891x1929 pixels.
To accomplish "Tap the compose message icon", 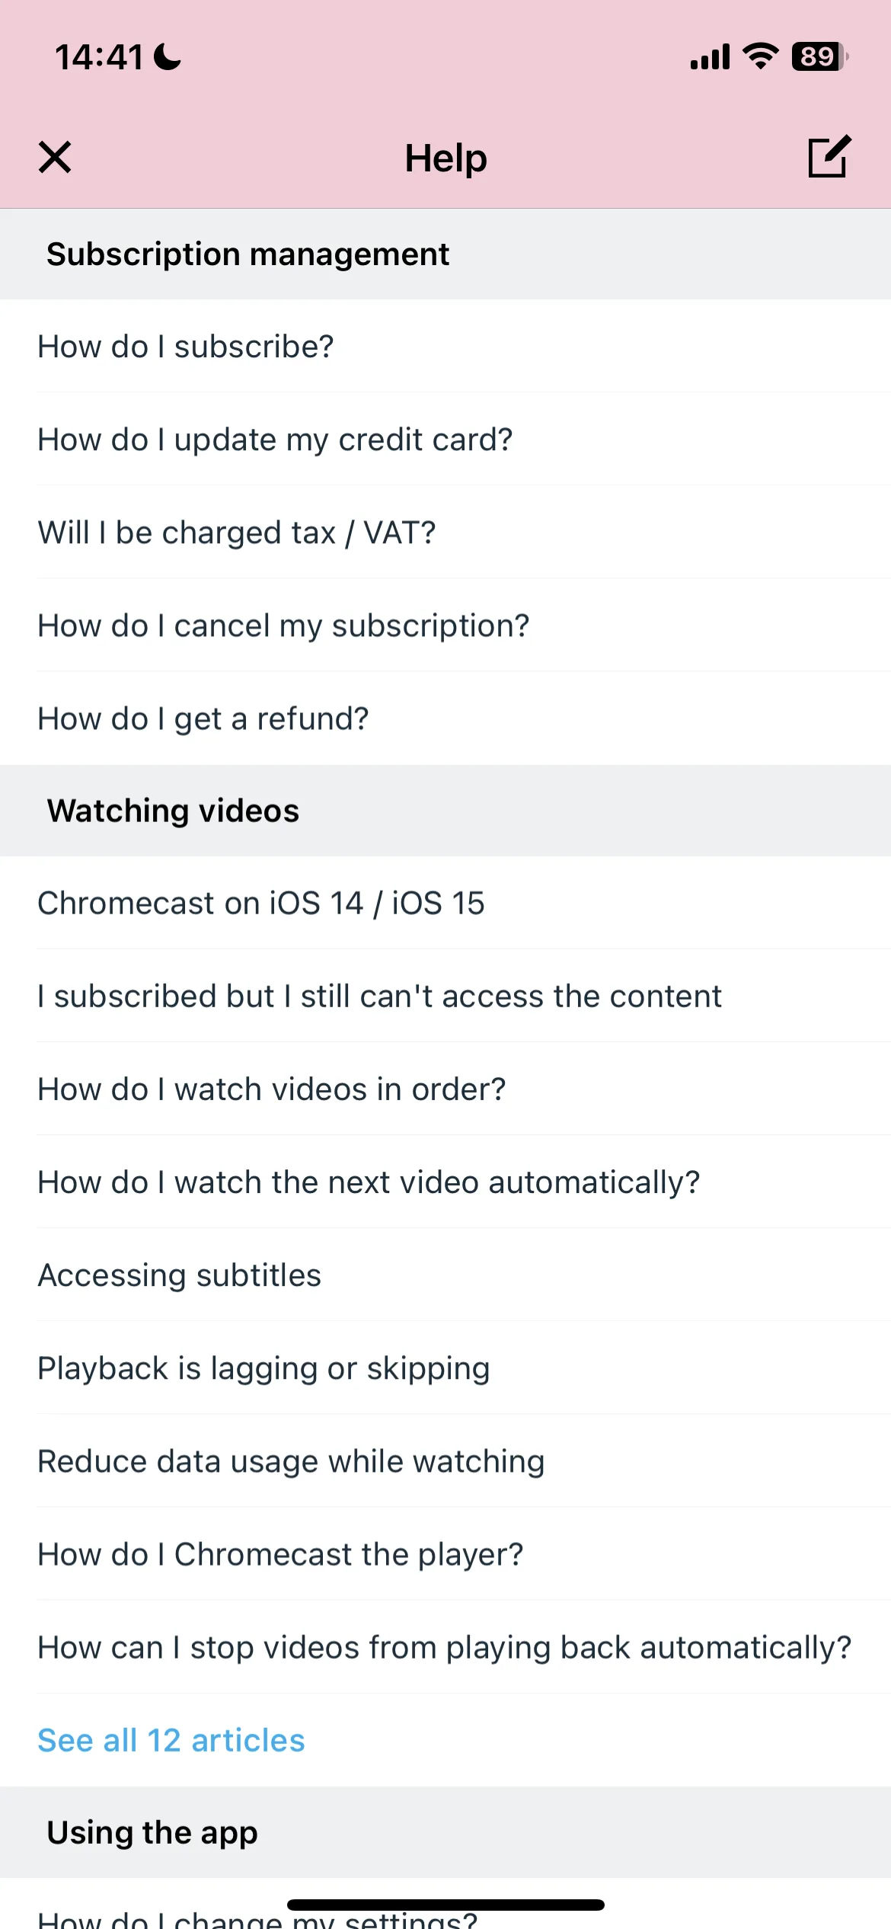I will pos(829,157).
